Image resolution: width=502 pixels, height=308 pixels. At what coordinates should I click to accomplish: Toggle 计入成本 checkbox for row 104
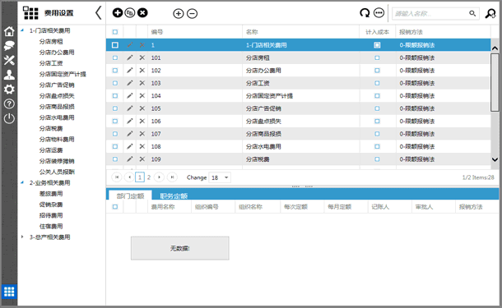pyautogui.click(x=377, y=96)
